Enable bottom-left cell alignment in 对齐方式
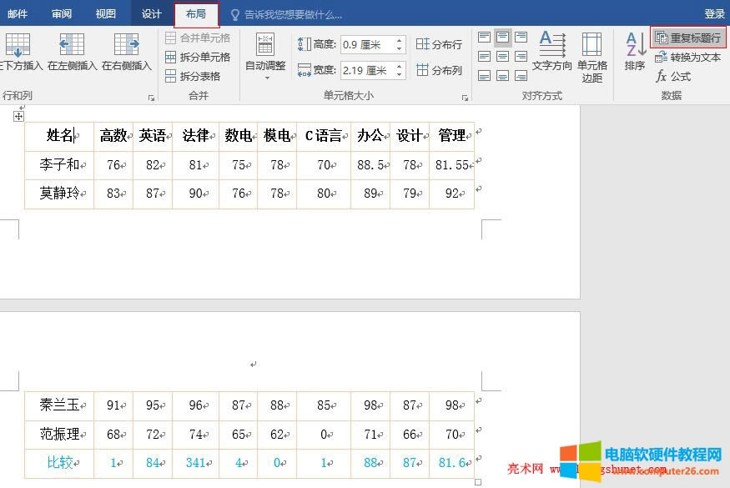Screen dimensions: 730x488 tap(484, 76)
